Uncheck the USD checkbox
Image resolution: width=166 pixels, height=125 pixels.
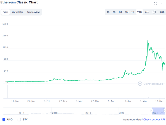[x=4, y=119]
